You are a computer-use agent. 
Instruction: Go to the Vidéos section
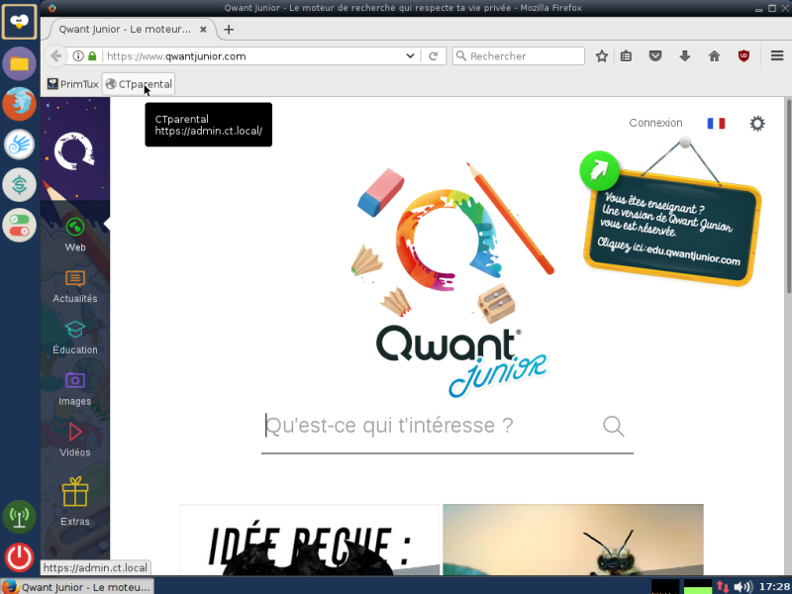[75, 440]
